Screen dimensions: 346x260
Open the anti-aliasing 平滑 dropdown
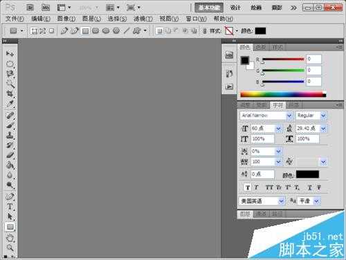(x=317, y=201)
